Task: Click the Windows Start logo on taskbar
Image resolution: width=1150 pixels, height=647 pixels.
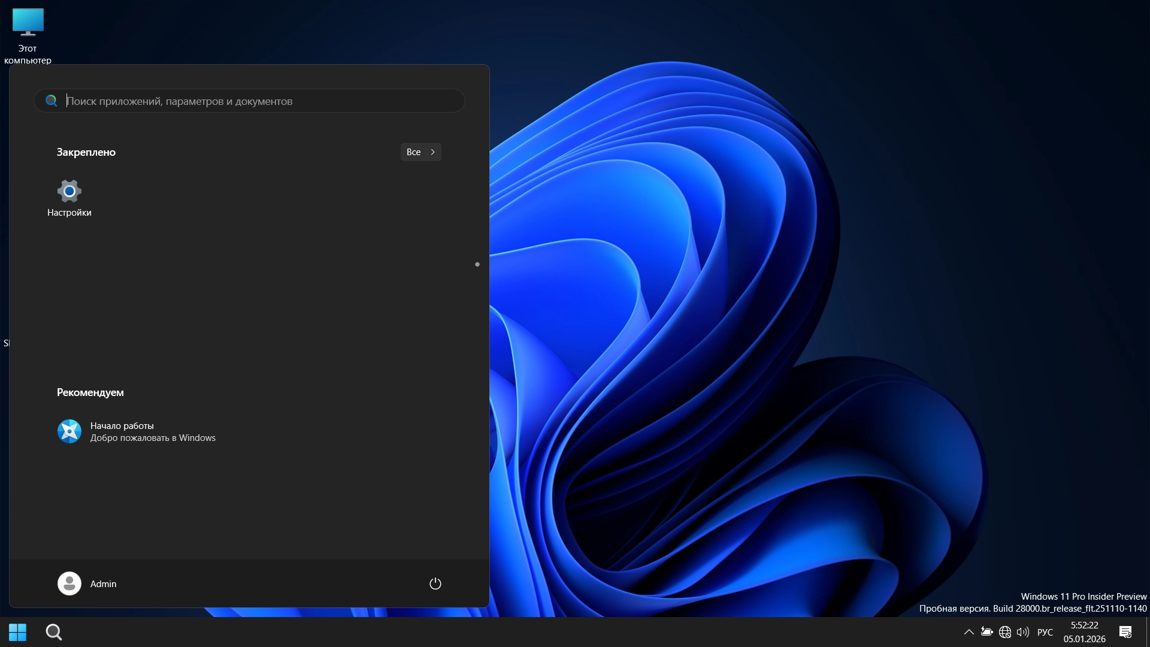Action: click(18, 632)
